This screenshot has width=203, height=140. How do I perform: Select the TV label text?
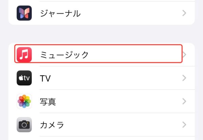pos(45,78)
